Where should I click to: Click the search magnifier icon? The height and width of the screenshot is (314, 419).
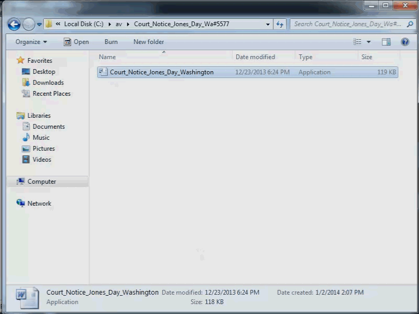tap(410, 24)
